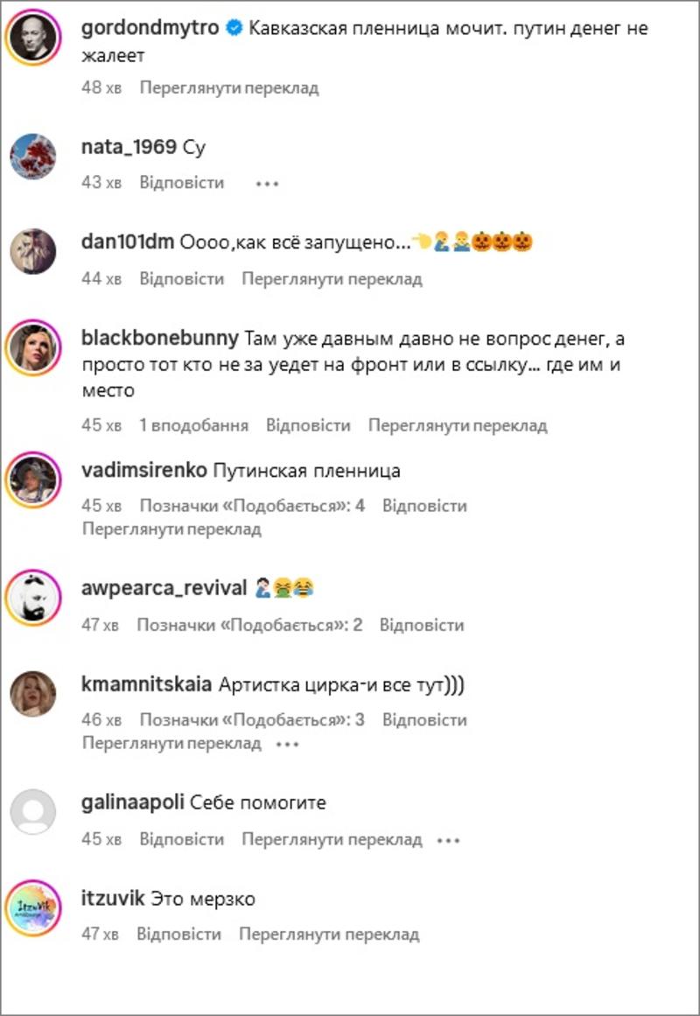Show the 2 likes on awpearca_revival's comment

coord(249,625)
